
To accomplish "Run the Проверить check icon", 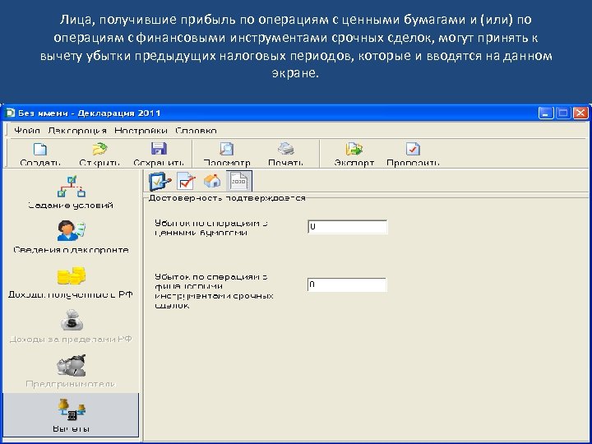I will click(x=413, y=149).
